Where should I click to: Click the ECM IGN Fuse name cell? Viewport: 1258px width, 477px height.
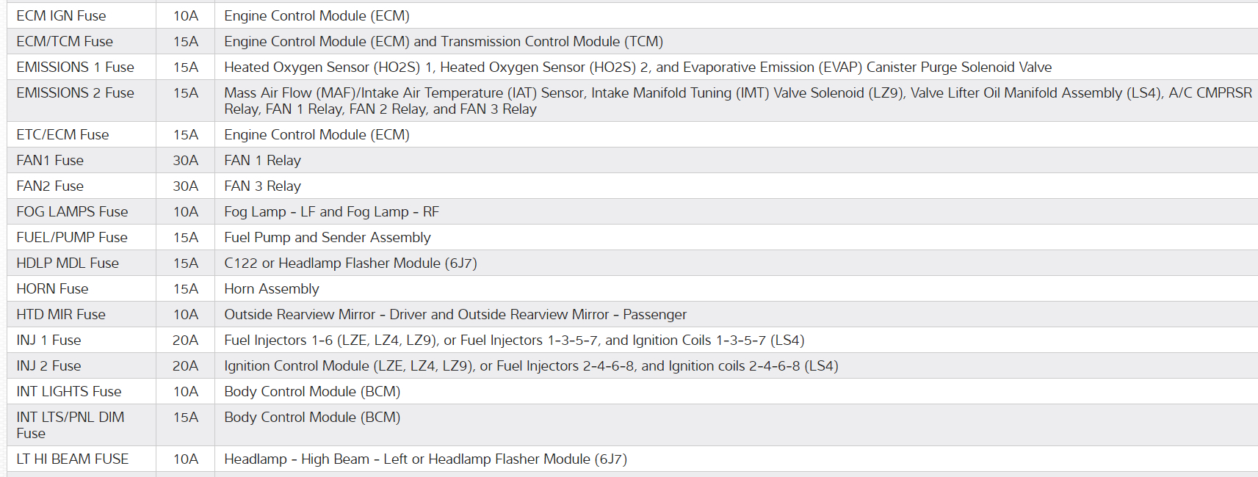click(x=61, y=15)
